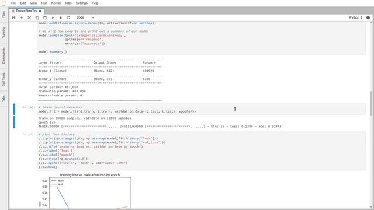Collapse training output via blue bar
The image size is (374, 210).
click(x=14, y=122)
